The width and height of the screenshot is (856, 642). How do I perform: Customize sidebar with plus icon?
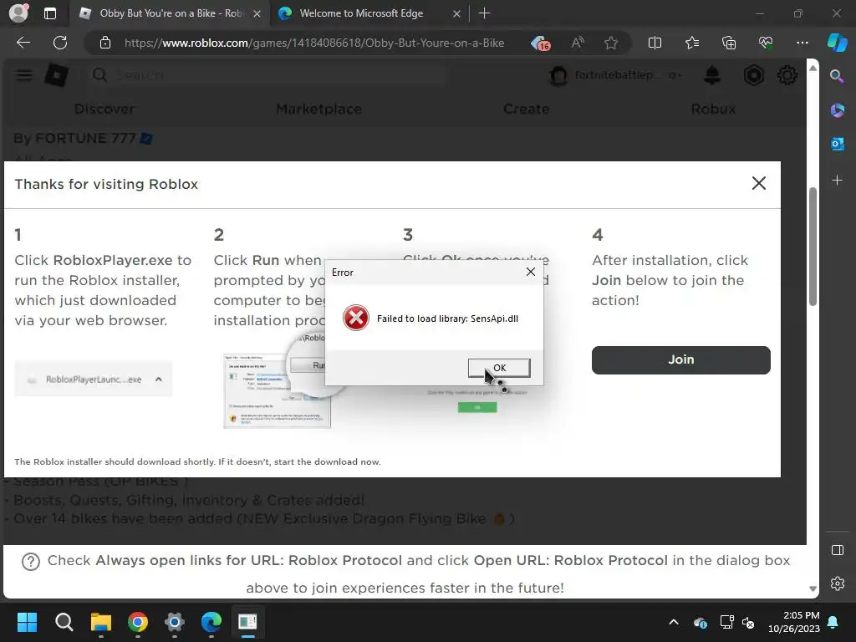tap(837, 180)
